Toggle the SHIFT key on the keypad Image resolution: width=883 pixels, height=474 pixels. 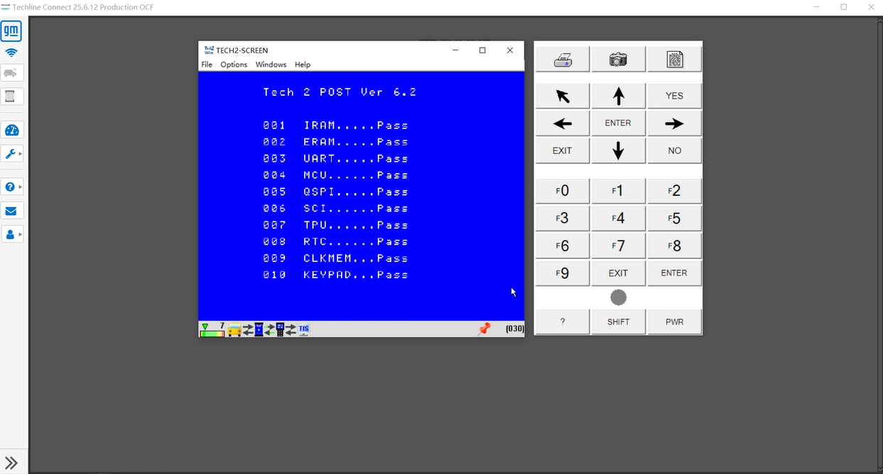tap(618, 321)
